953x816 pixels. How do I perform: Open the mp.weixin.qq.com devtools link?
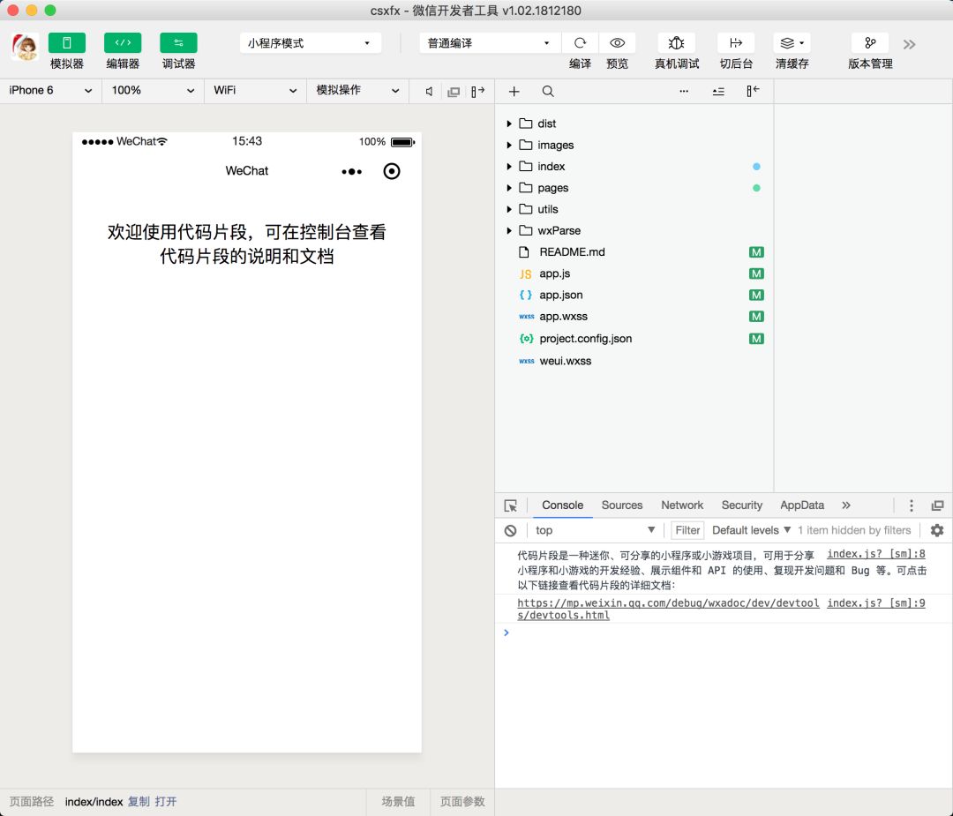click(x=668, y=609)
